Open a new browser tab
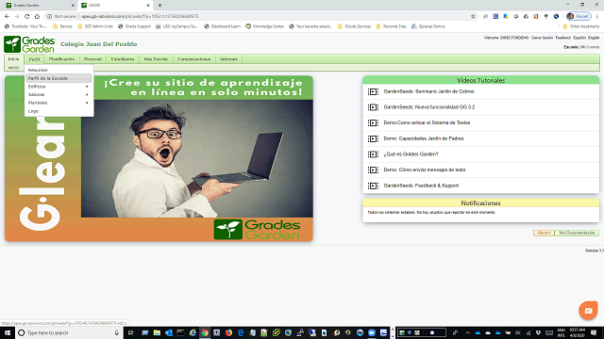 click(159, 6)
